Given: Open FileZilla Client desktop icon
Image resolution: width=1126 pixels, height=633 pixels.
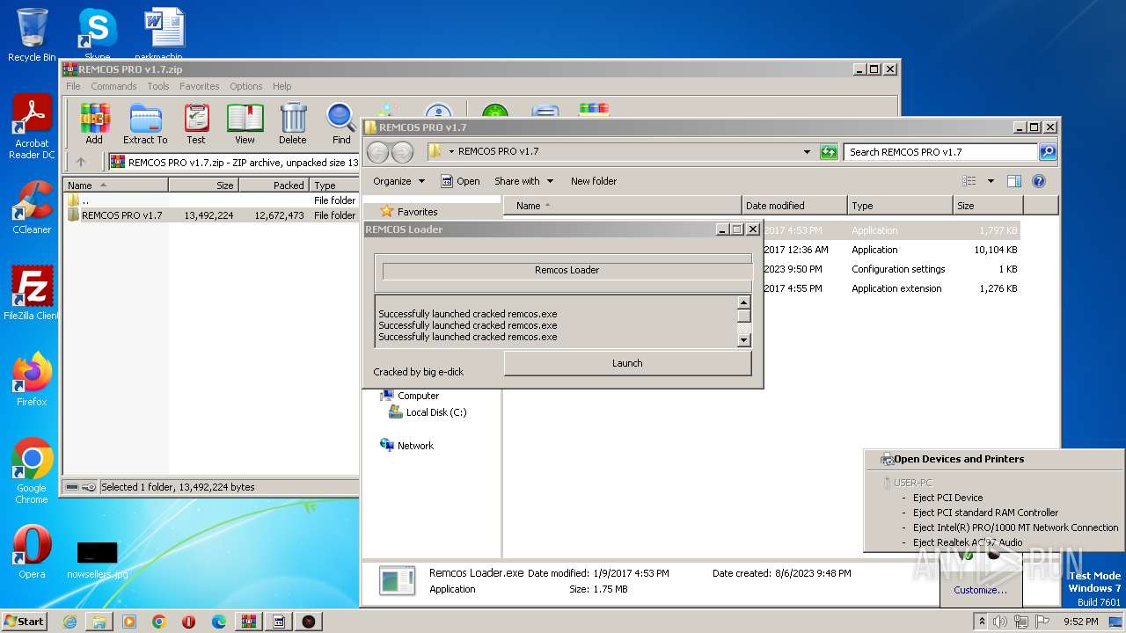Looking at the screenshot, I should point(32,293).
